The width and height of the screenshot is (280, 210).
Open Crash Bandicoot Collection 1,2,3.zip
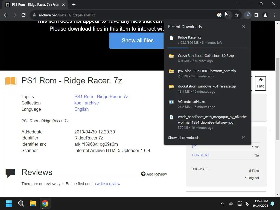coord(207,58)
